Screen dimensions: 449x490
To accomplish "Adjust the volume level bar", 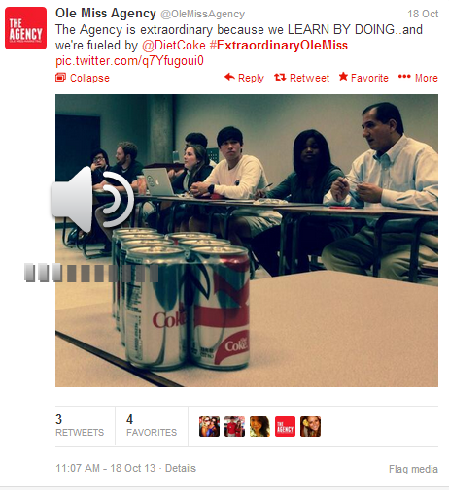I will tap(91, 273).
